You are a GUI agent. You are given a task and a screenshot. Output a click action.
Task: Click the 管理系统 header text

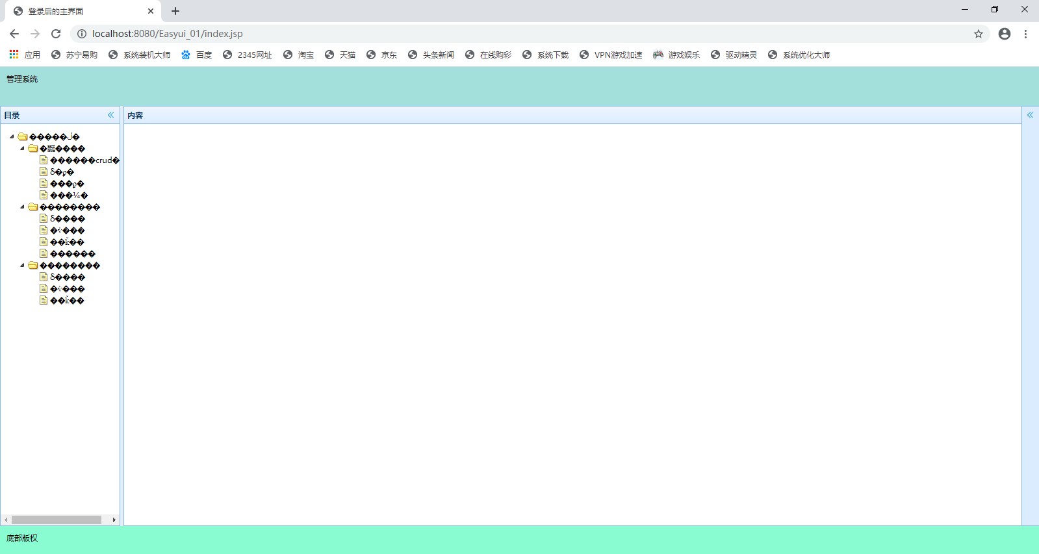[22, 79]
